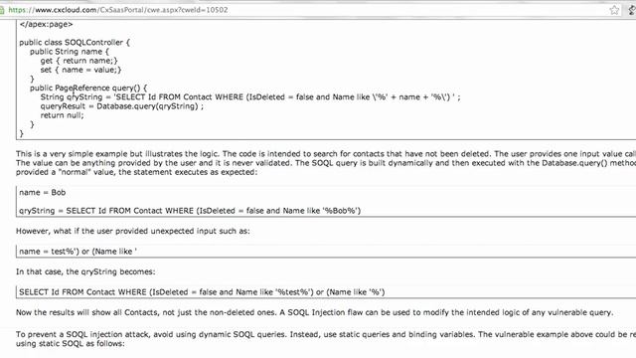
Task: Click the 'queryResult = Database.query(qryString) ;' line
Action: [121, 106]
